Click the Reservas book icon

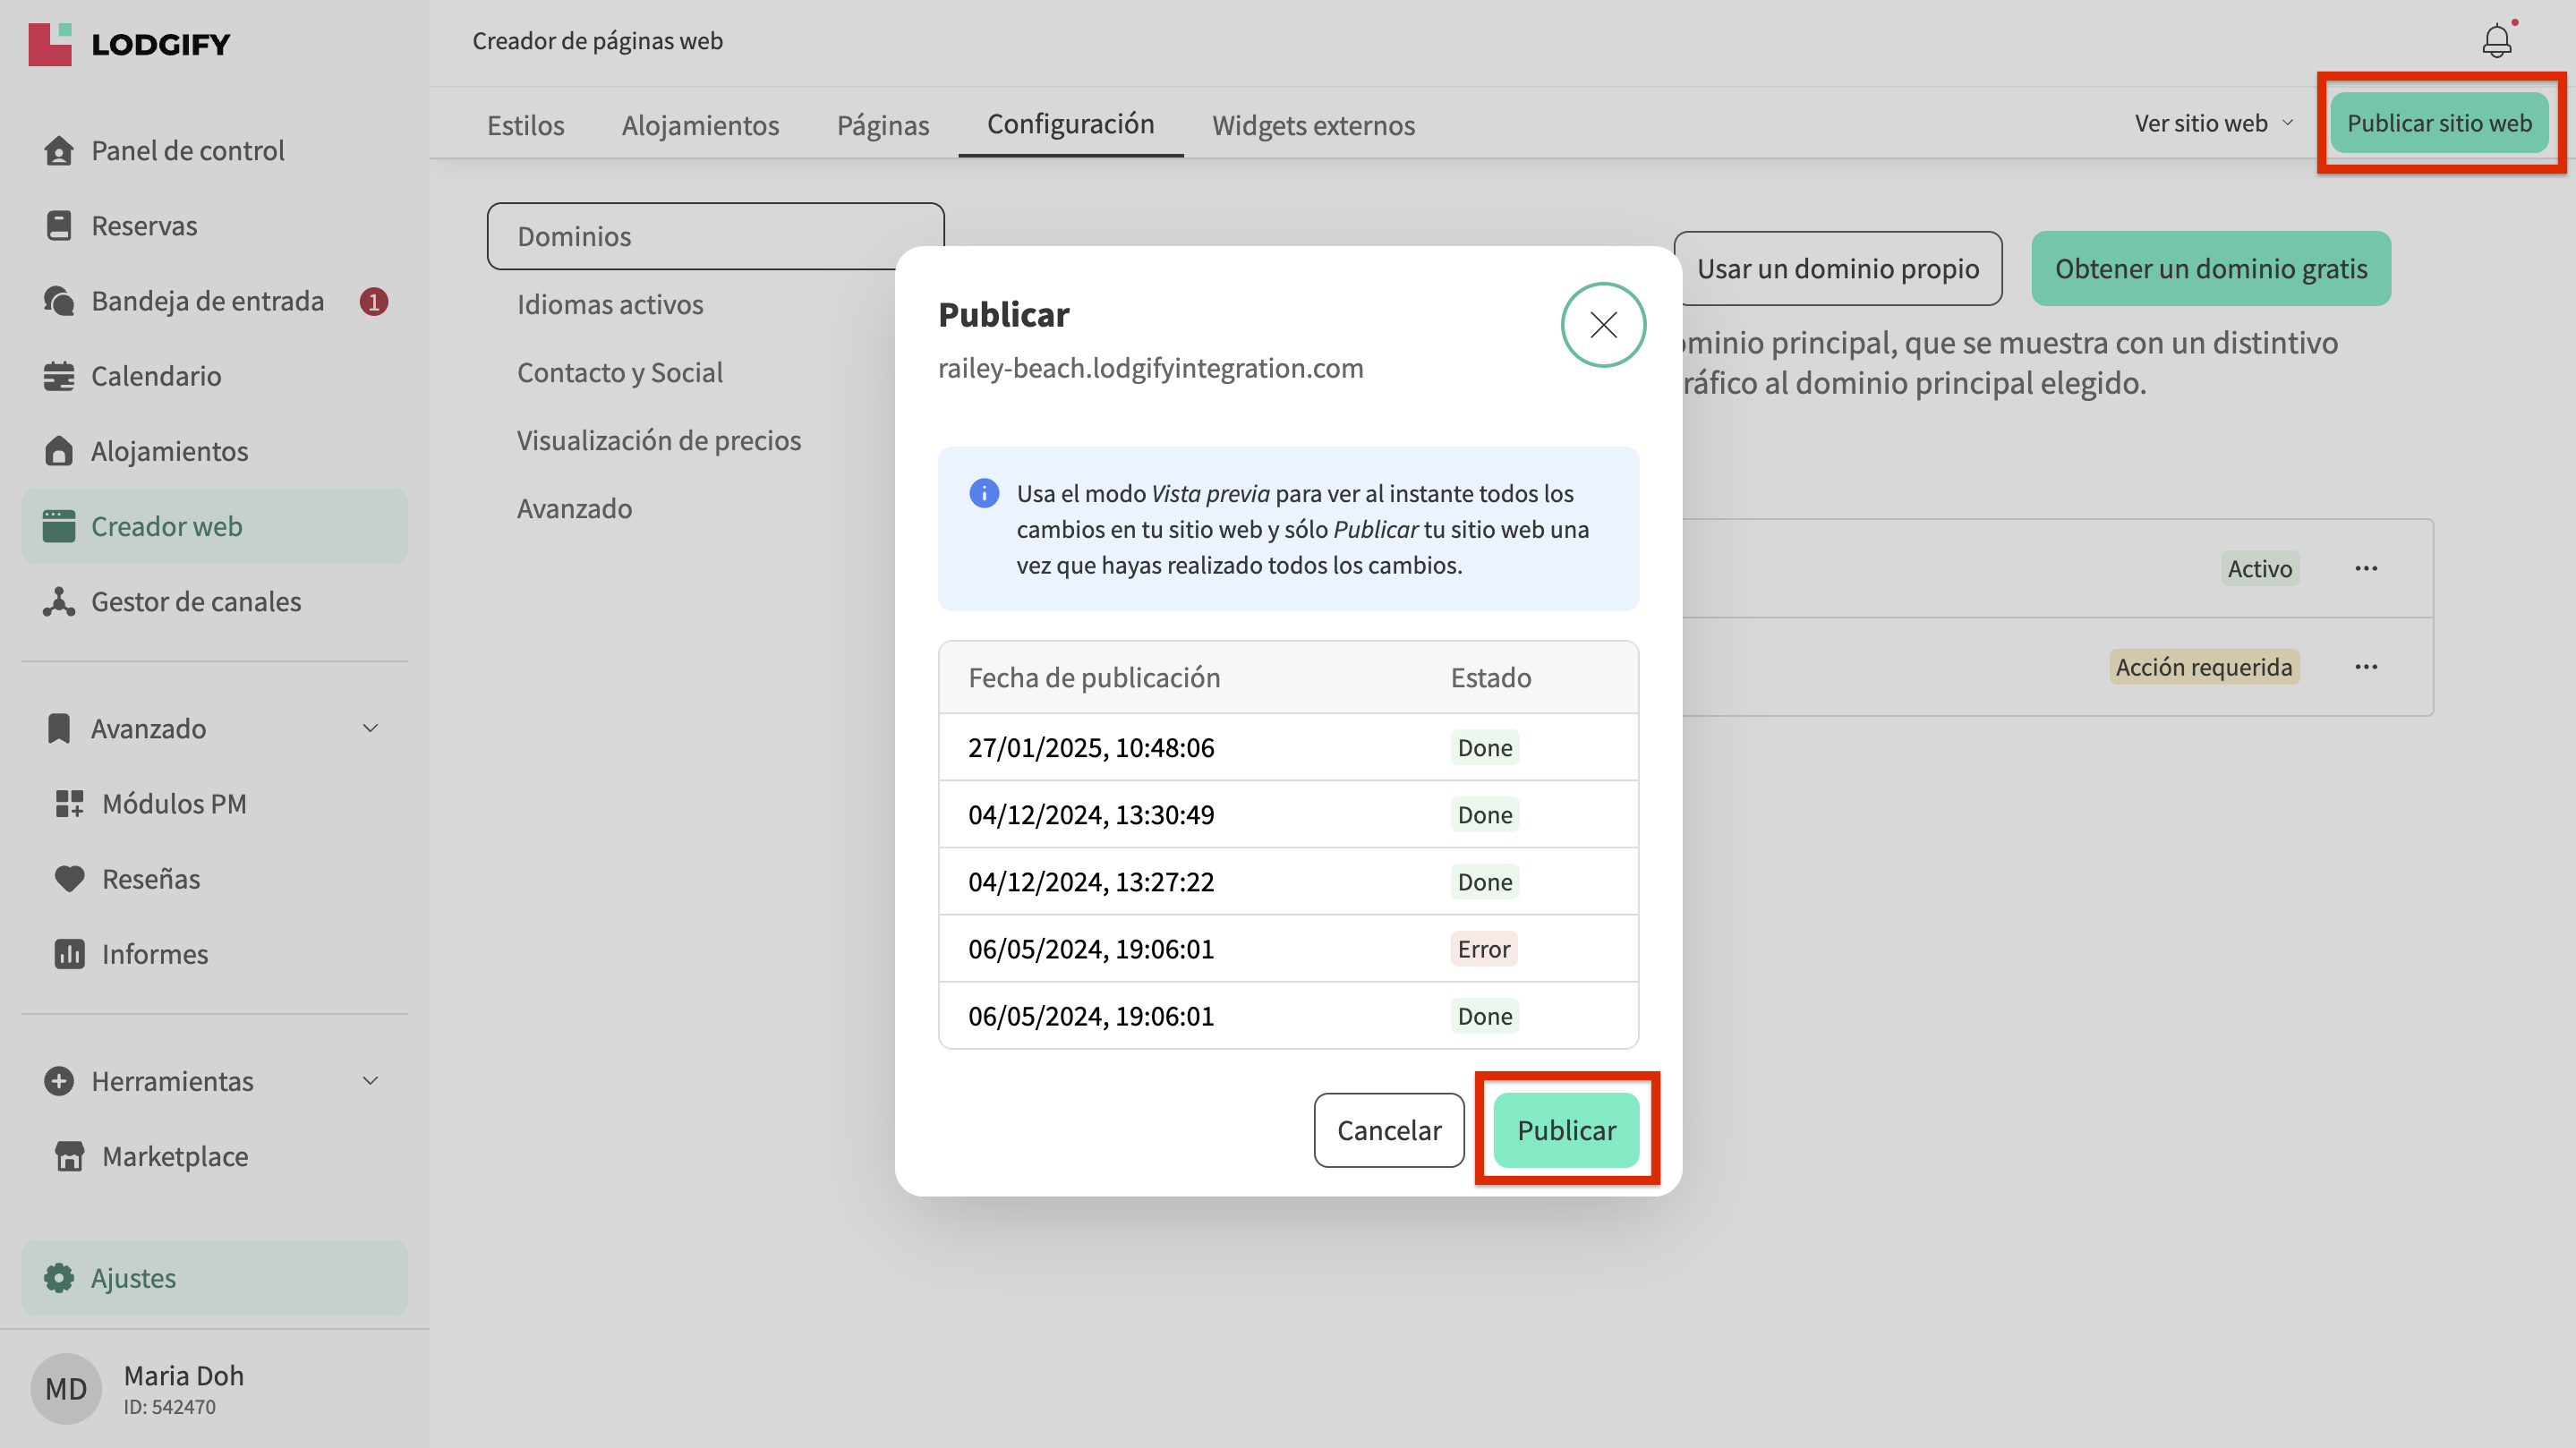[59, 225]
